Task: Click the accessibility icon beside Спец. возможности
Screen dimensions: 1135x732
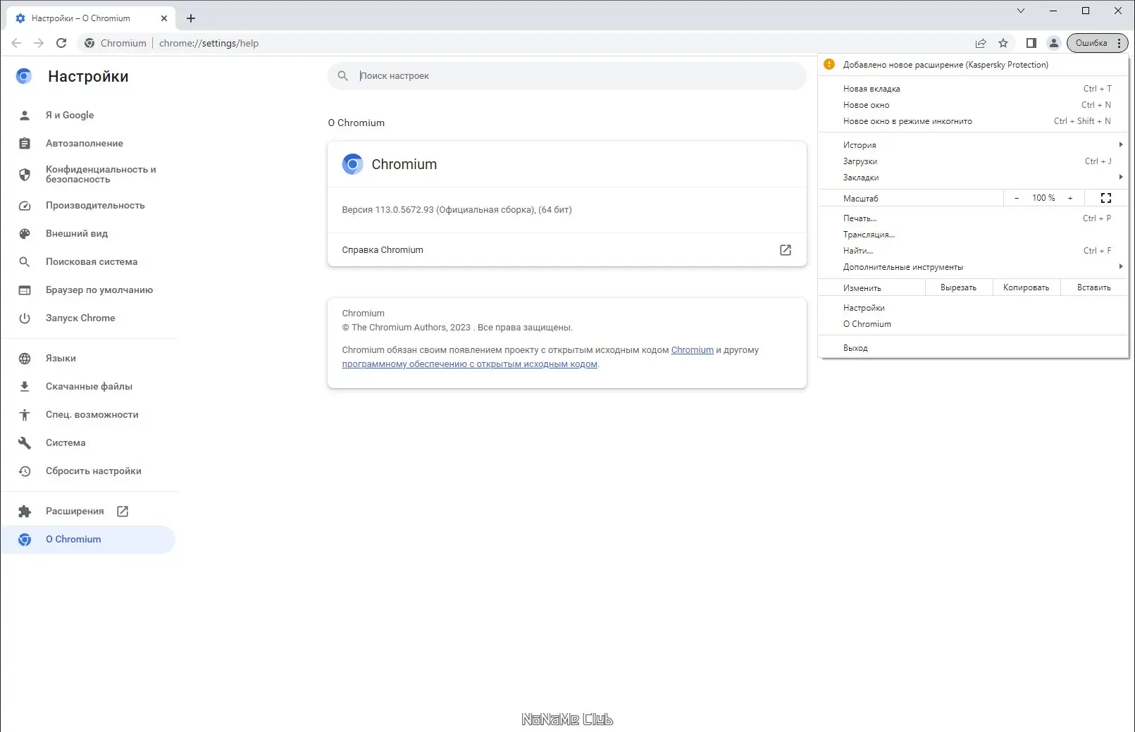Action: click(25, 414)
